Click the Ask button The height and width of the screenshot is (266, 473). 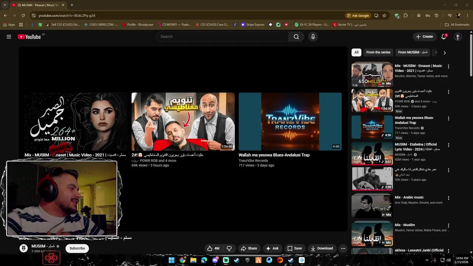click(x=272, y=248)
